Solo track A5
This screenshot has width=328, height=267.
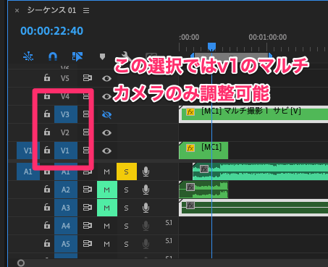tap(126, 244)
